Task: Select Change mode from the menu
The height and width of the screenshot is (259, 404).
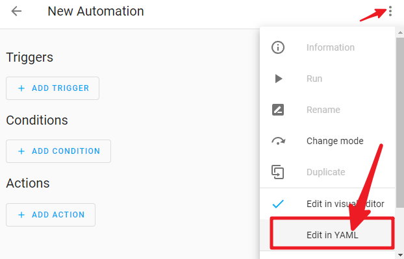Action: 327,141
